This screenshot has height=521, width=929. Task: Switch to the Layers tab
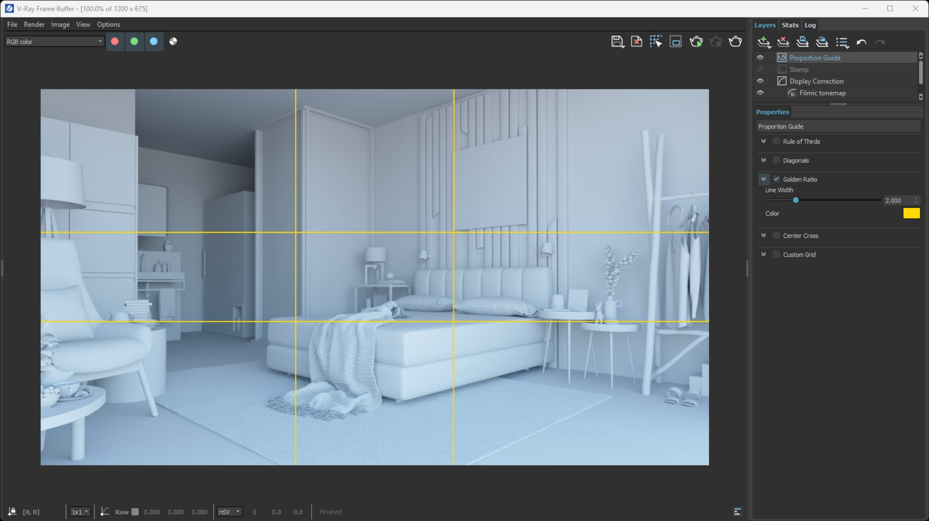click(x=764, y=25)
